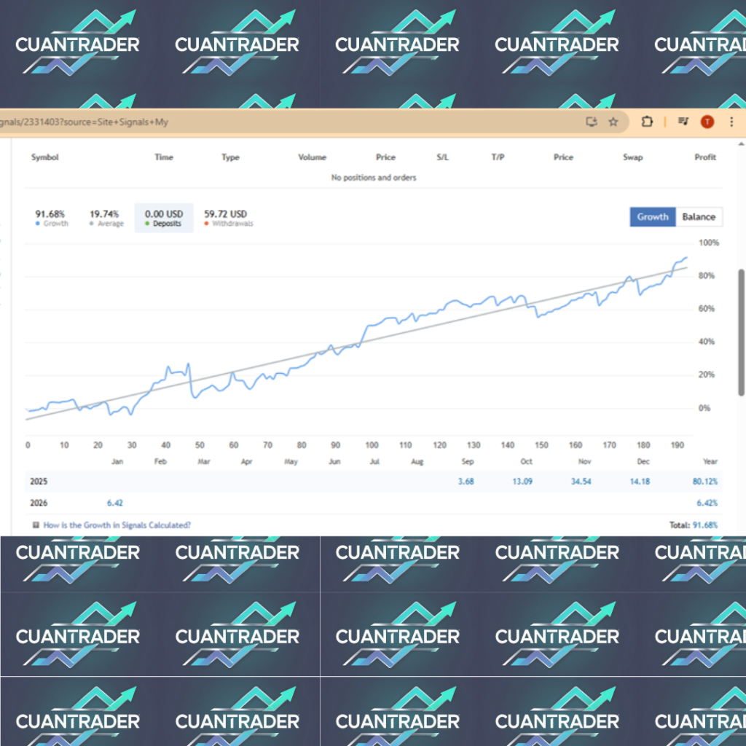Open the browser three-dot menu
The image size is (746, 746).
pos(731,122)
